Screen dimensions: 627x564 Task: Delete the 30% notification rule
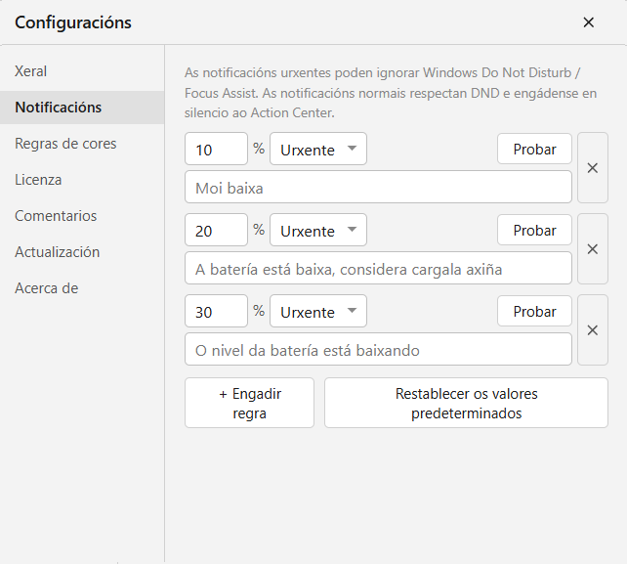coord(593,329)
